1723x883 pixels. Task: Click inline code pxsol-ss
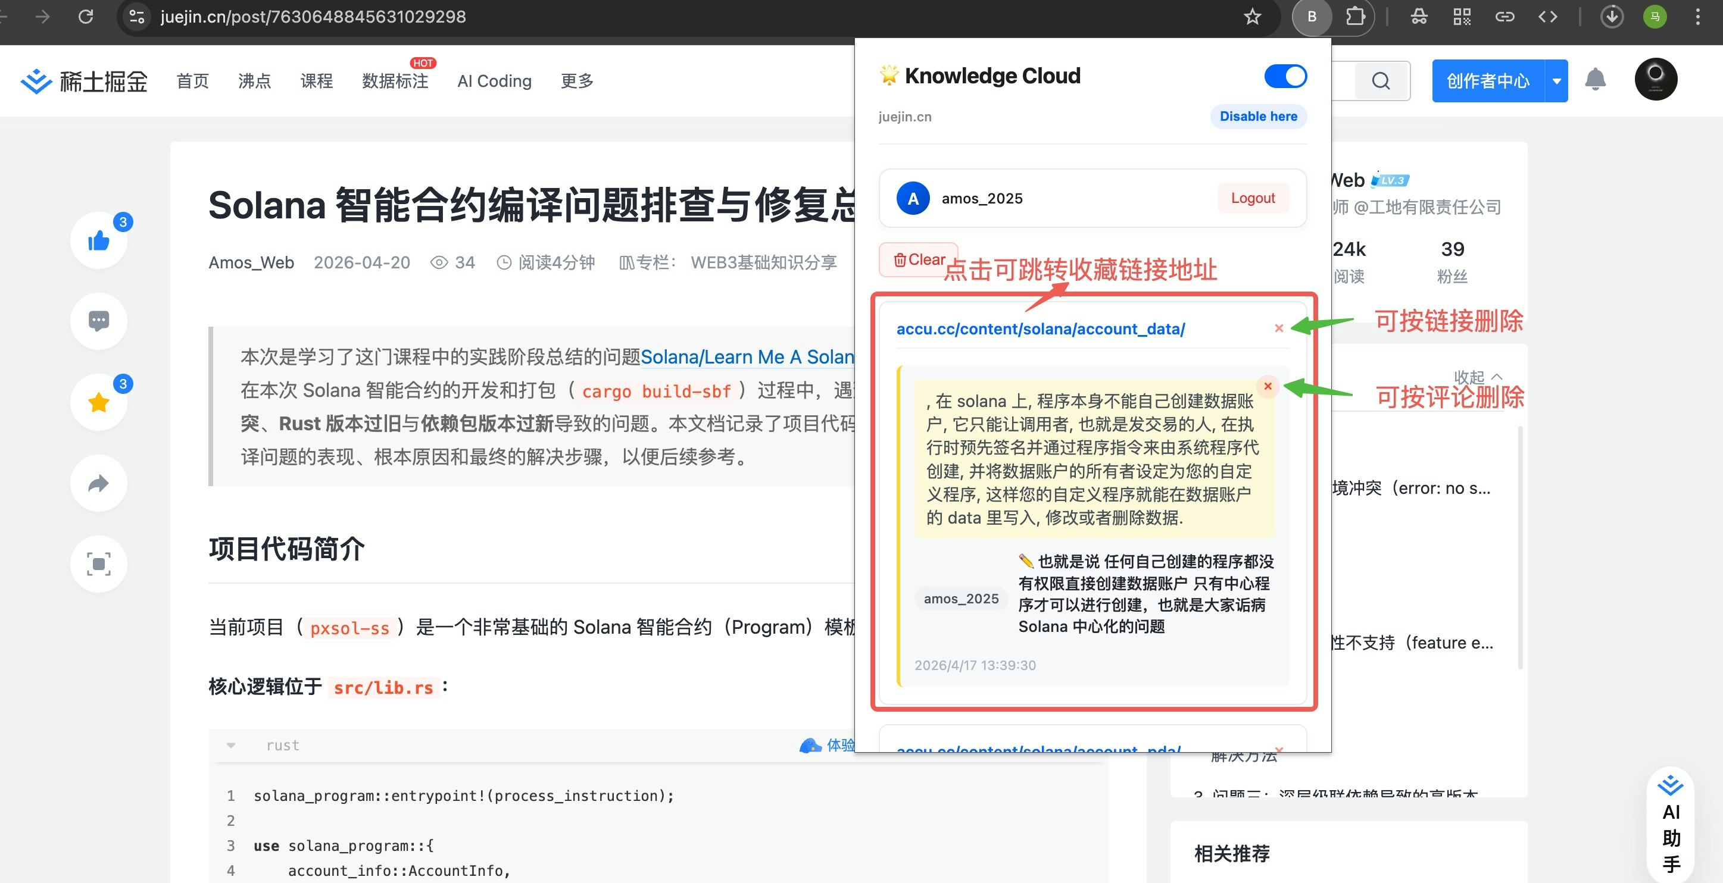click(350, 628)
